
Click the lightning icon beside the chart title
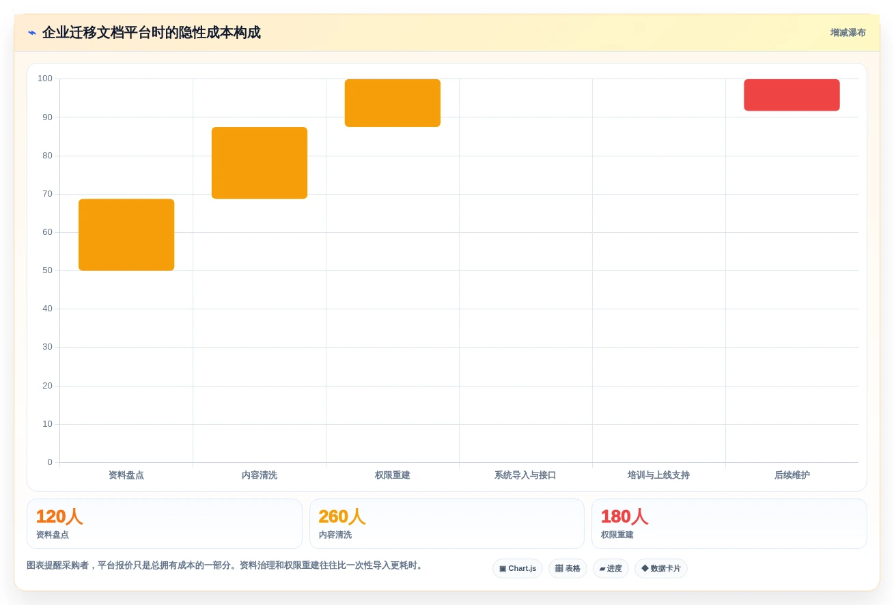pyautogui.click(x=32, y=33)
